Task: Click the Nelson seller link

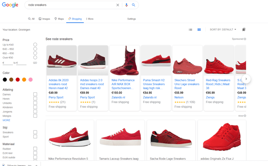Action: coord(179,98)
